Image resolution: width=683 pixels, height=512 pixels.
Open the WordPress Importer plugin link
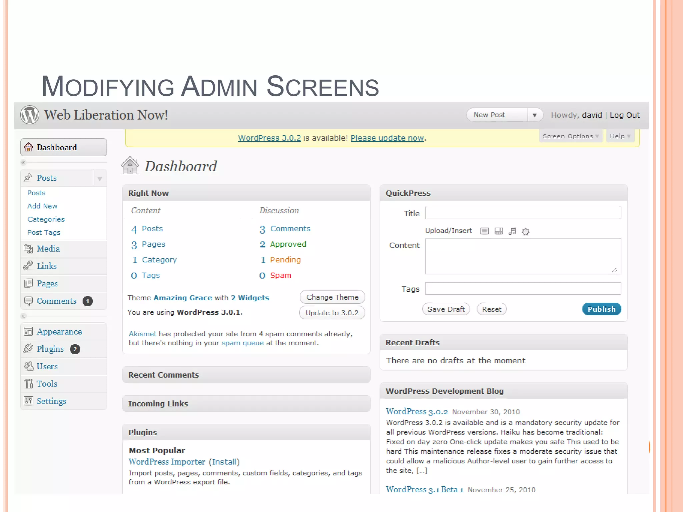167,462
